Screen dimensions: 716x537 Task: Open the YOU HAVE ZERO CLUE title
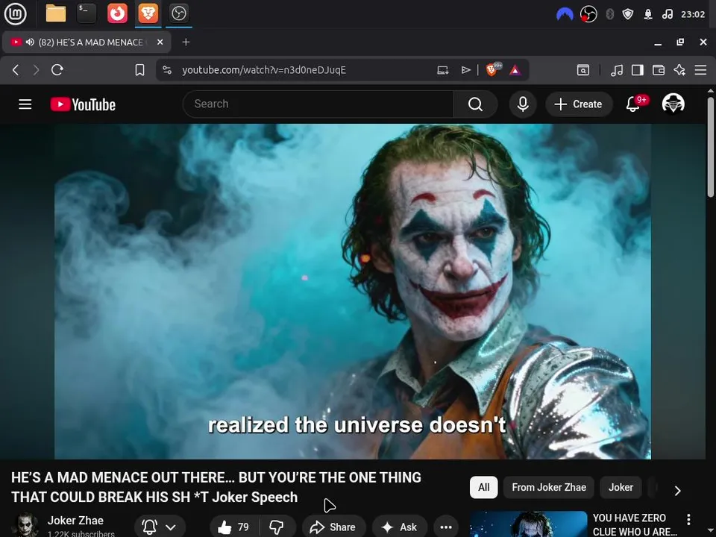click(635, 524)
